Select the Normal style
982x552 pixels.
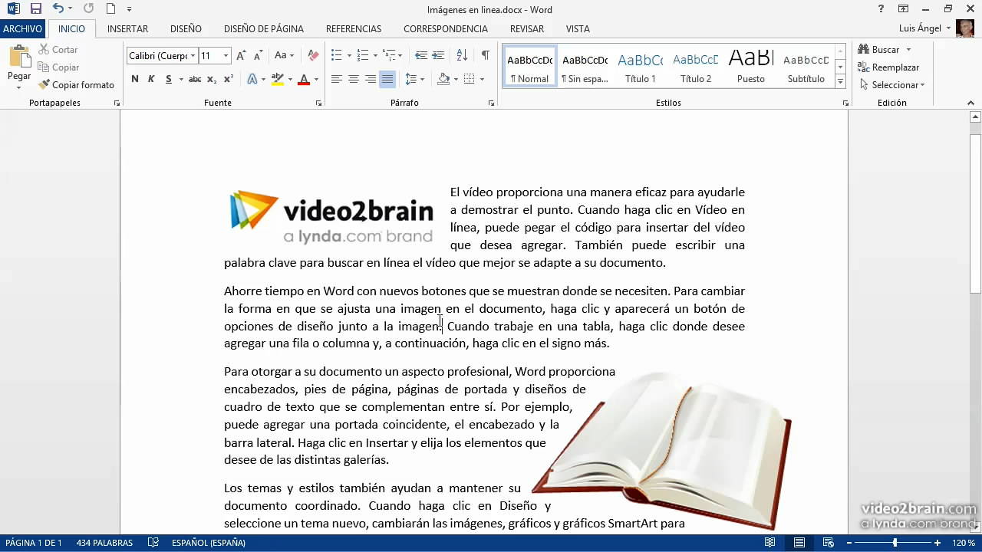[529, 67]
